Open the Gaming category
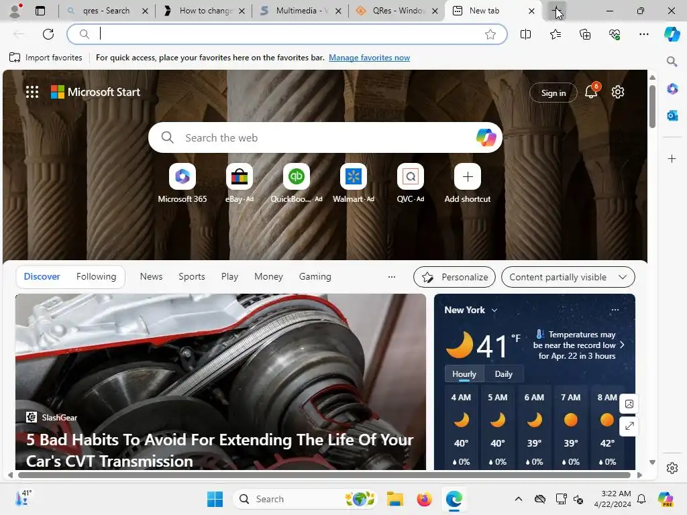Viewport: 687px width, 515px height. point(315,276)
